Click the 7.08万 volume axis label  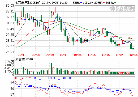click(9, 65)
